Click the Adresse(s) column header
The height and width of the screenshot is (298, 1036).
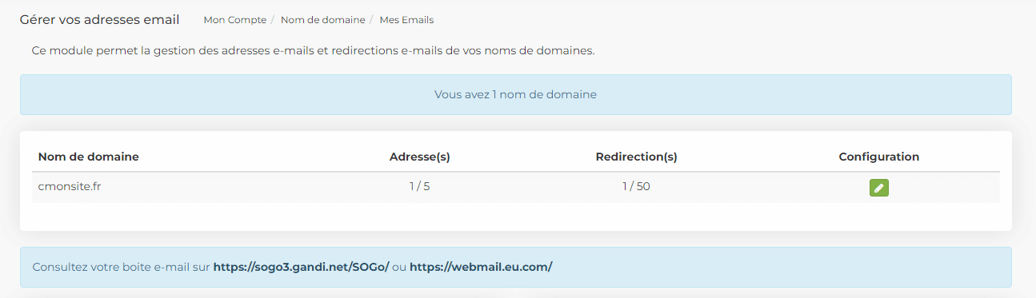click(x=420, y=157)
